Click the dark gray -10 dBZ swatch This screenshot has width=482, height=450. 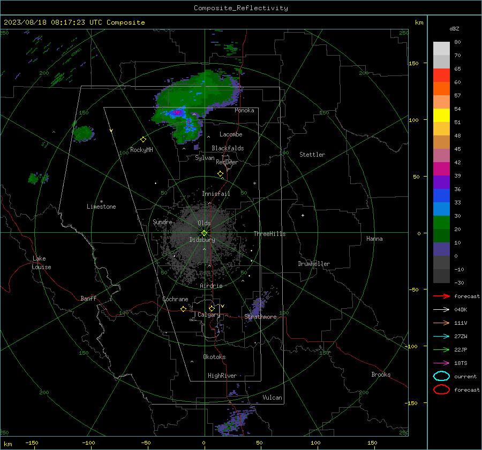click(x=441, y=276)
